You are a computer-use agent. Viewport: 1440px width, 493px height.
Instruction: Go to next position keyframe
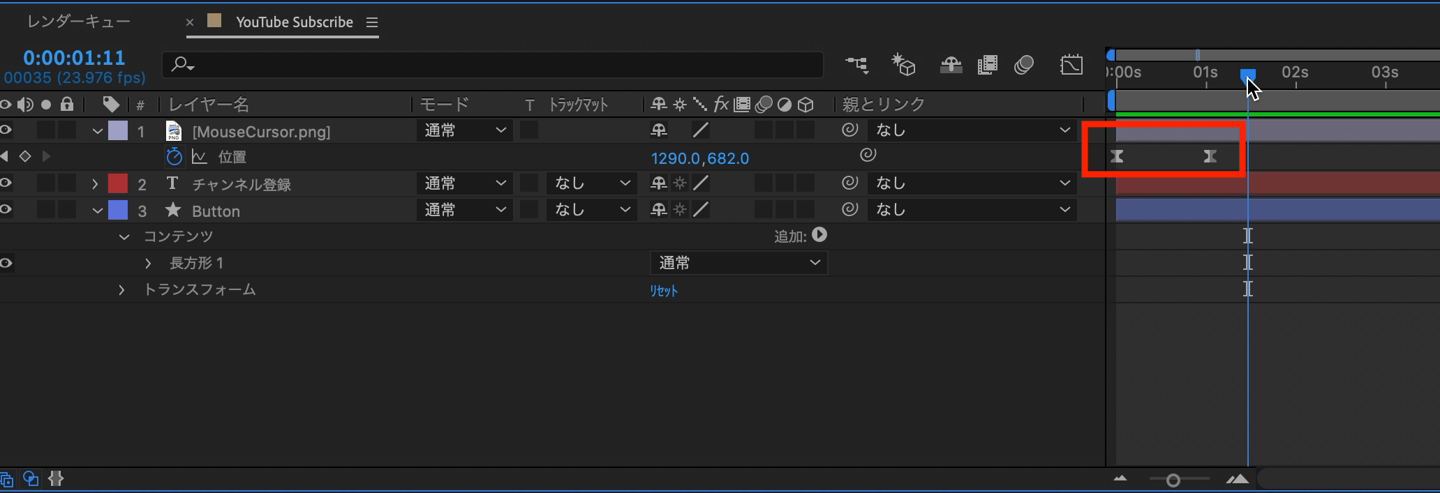(x=46, y=156)
